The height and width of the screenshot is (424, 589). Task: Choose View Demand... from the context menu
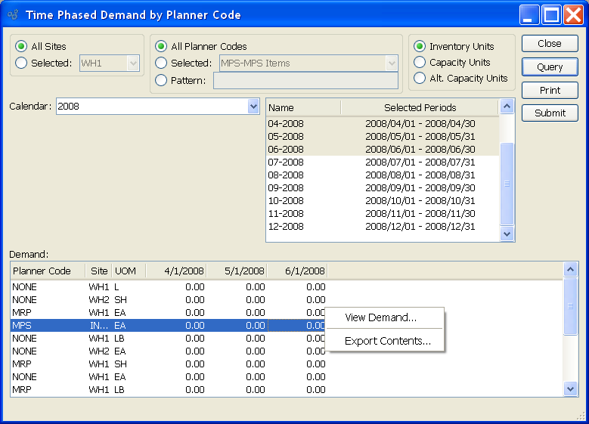click(380, 317)
